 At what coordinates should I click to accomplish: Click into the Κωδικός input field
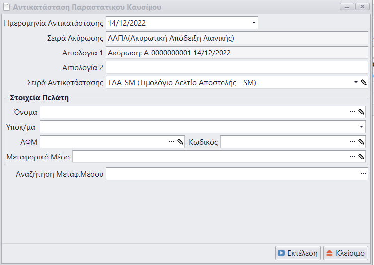283,142
